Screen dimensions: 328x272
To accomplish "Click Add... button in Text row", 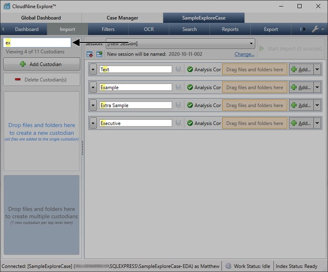I will click(x=301, y=69).
